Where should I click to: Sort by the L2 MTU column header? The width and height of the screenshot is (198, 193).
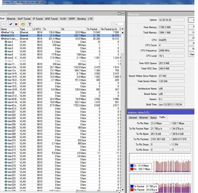[x=37, y=29]
